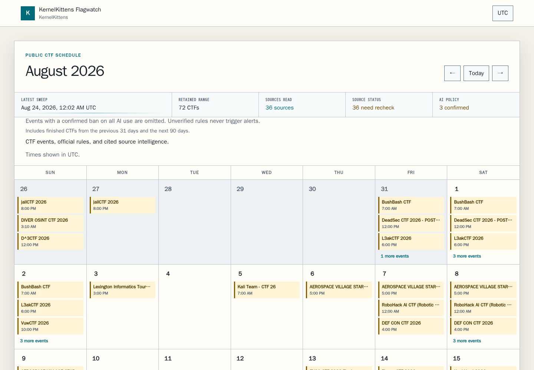Click the KernelKittens K logo
The height and width of the screenshot is (370, 534).
coord(28,13)
